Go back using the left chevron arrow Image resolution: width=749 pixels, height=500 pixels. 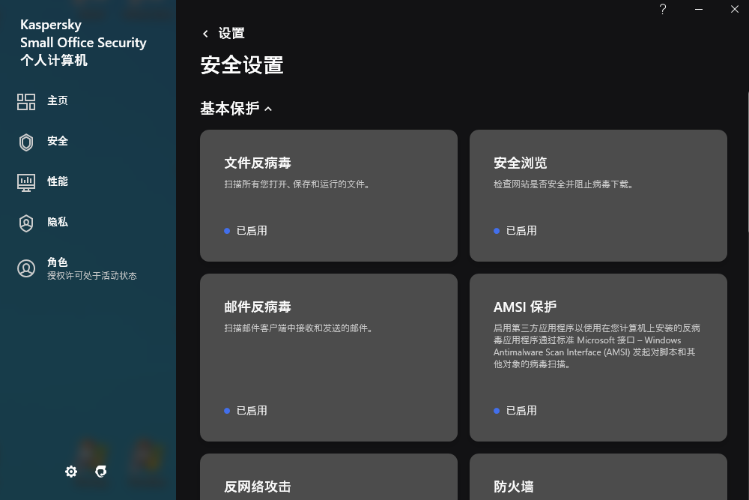205,34
